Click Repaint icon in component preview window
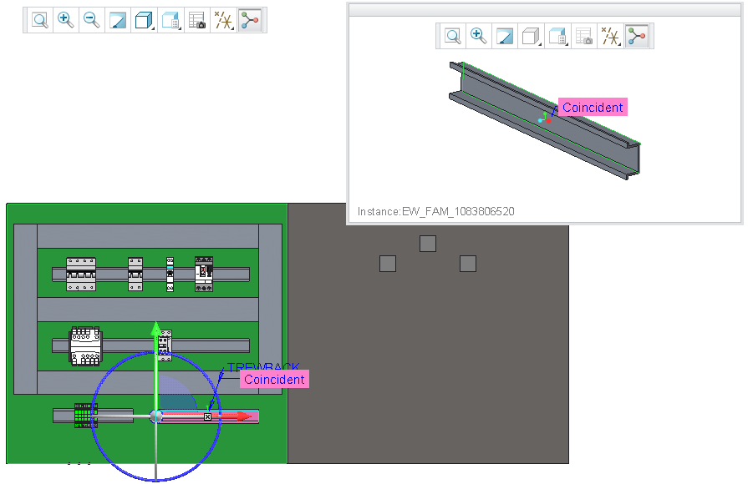The image size is (748, 484). point(504,36)
